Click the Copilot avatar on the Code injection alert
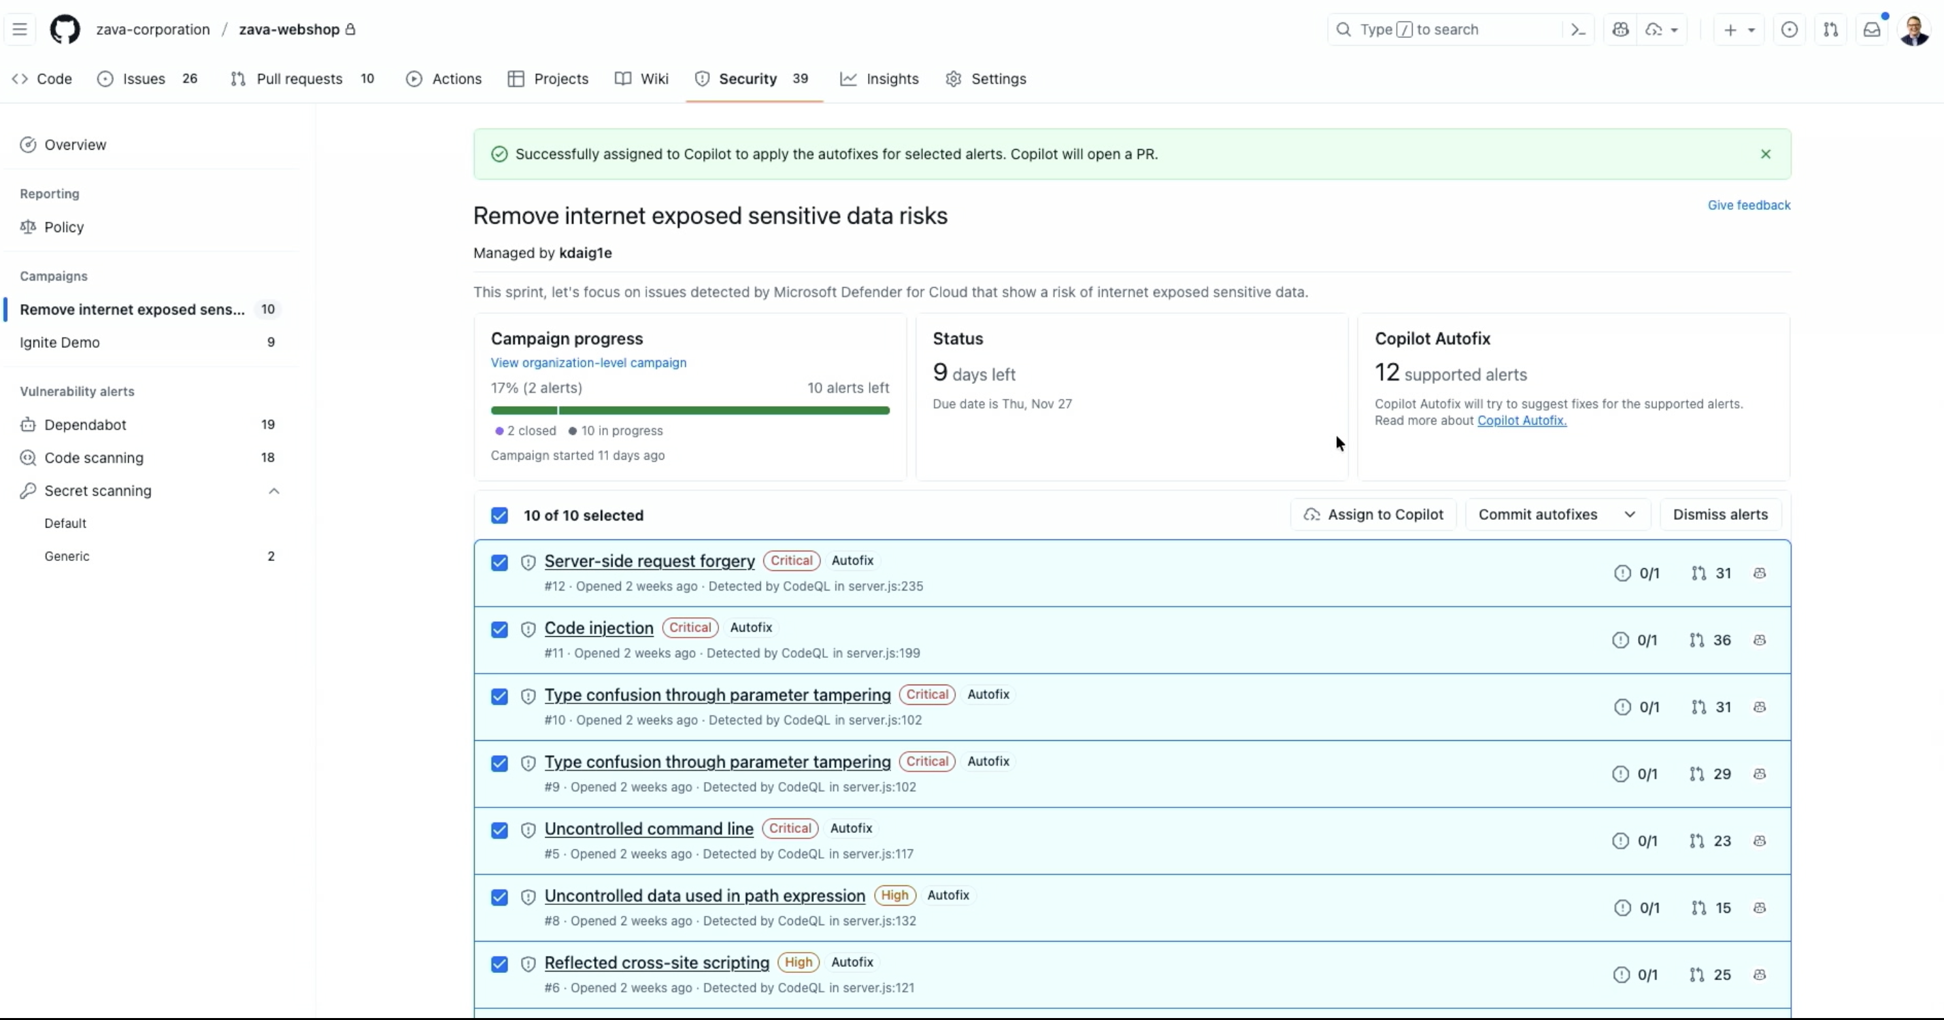Image resolution: width=1944 pixels, height=1020 pixels. click(1760, 639)
